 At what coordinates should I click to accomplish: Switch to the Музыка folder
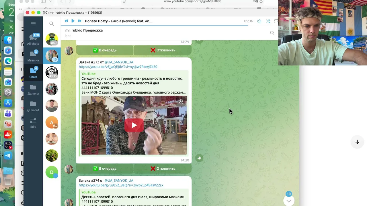[x=33, y=56]
